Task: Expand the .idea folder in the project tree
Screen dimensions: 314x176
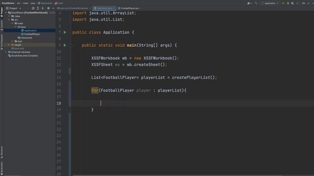Action: 9,16
